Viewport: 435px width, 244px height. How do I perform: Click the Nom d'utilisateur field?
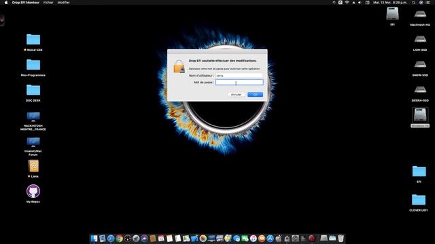[239, 75]
